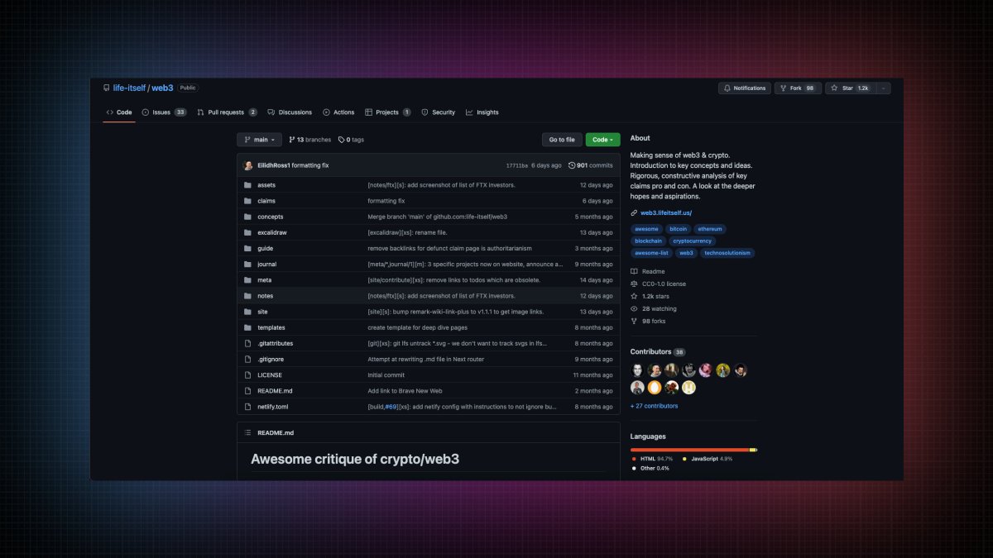The width and height of the screenshot is (993, 558).
Task: Open the Insights tab
Action: click(x=482, y=112)
